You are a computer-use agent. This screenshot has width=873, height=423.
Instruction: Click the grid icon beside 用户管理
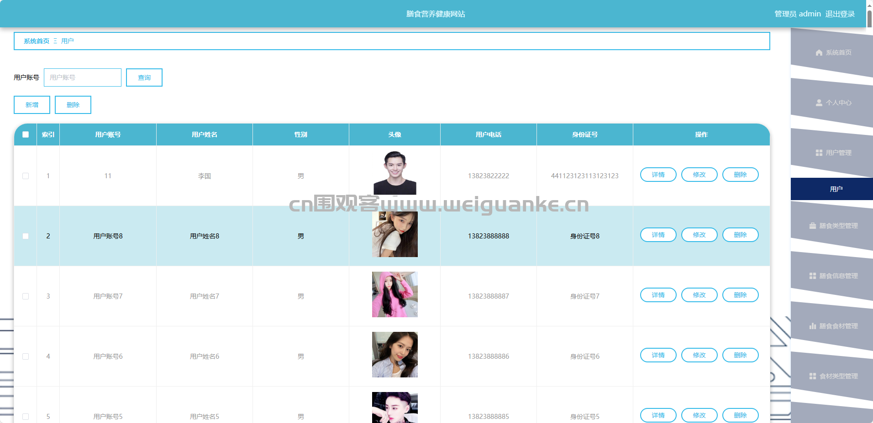pos(819,153)
